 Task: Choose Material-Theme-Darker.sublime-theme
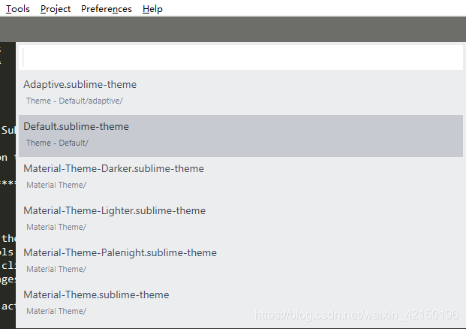[x=241, y=178]
